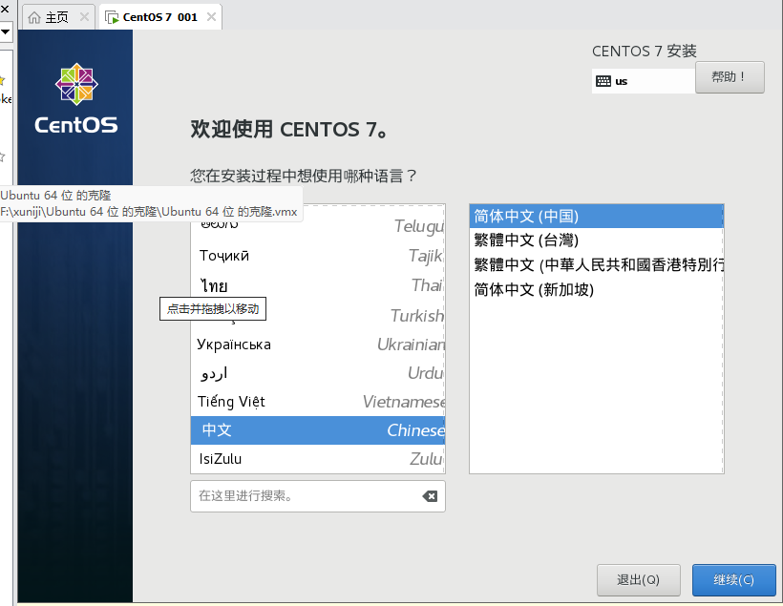This screenshot has width=783, height=606.
Task: Click the 帮助！ help button
Action: (x=730, y=77)
